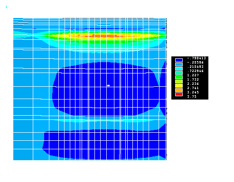
Task: Pick the orange legend swatch
Action: click(x=179, y=90)
